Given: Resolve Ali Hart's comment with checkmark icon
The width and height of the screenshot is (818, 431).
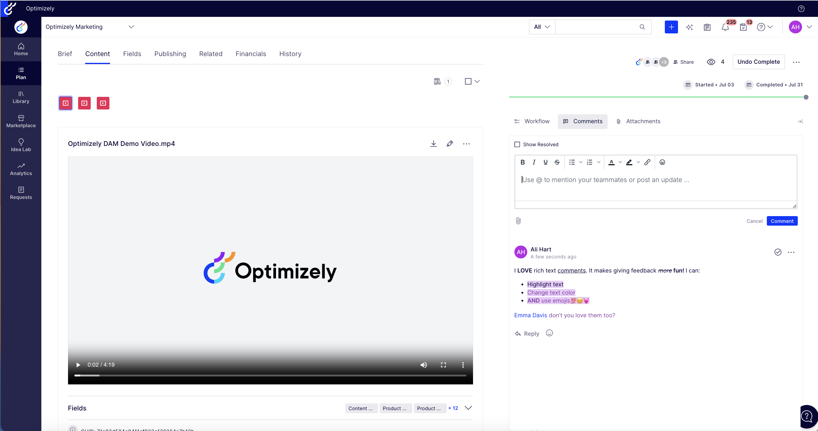Looking at the screenshot, I should click(x=777, y=252).
